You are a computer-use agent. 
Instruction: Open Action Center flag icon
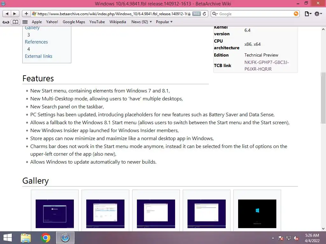click(x=281, y=238)
